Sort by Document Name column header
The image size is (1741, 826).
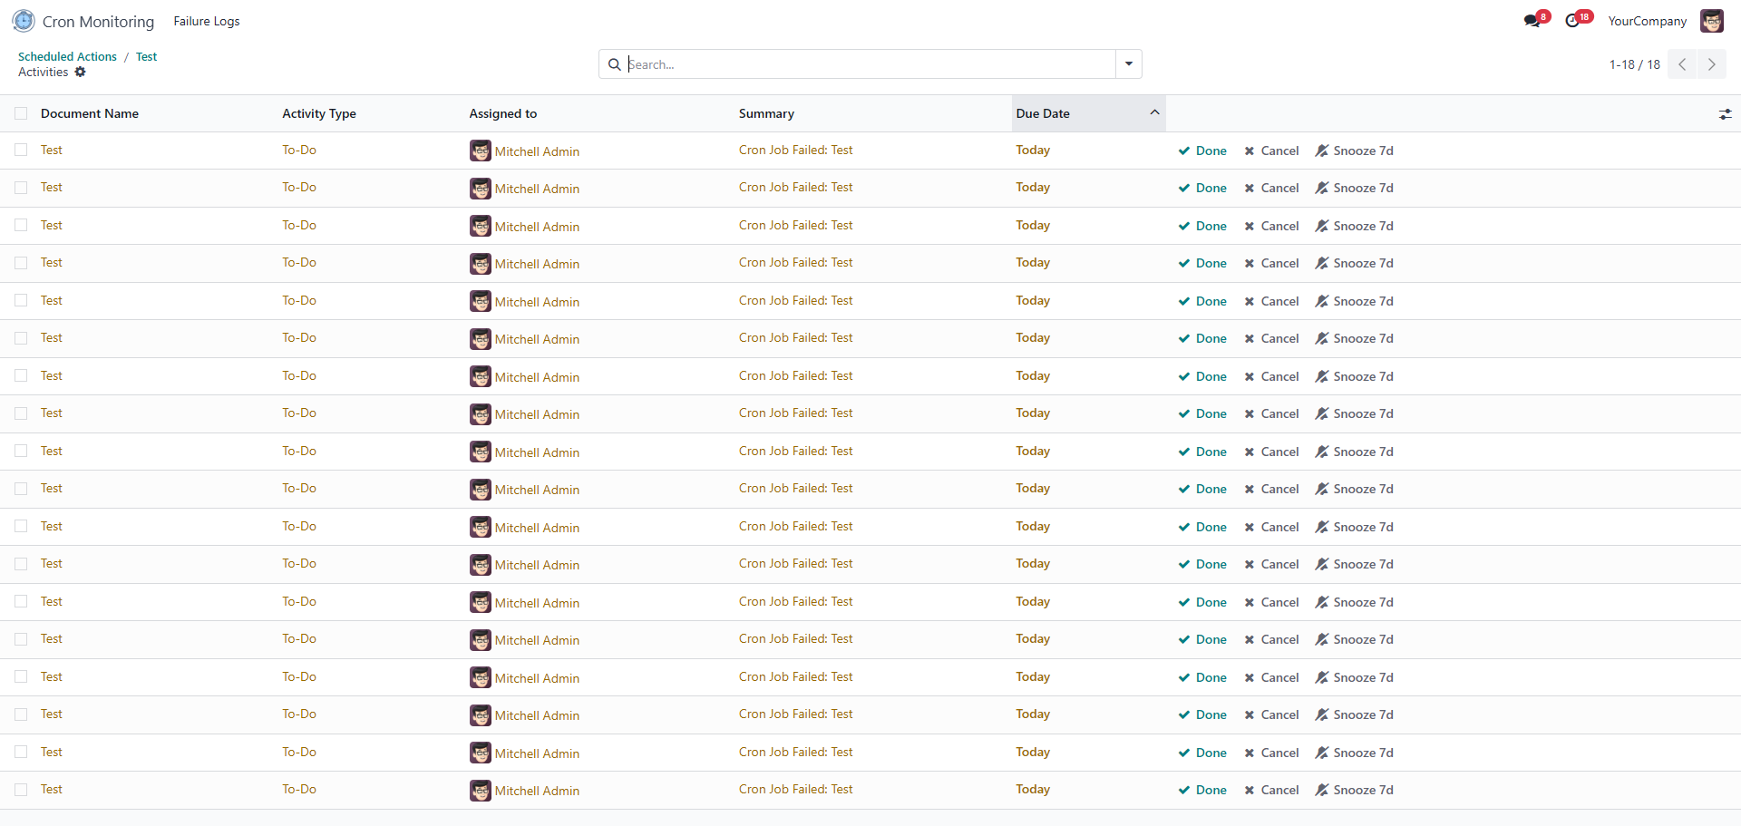tap(90, 113)
